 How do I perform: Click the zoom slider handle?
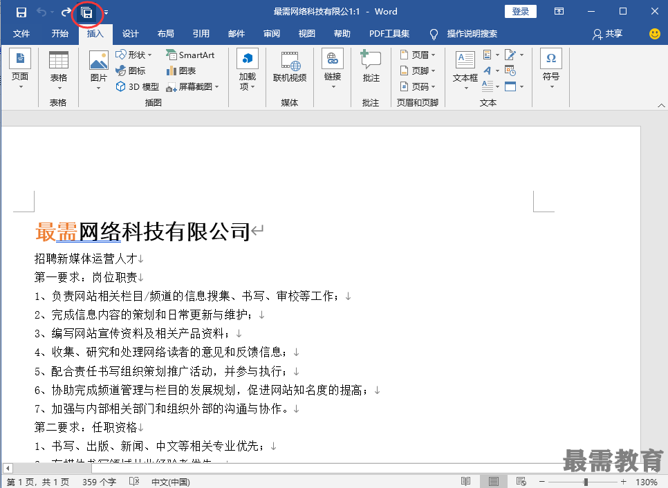pos(586,482)
